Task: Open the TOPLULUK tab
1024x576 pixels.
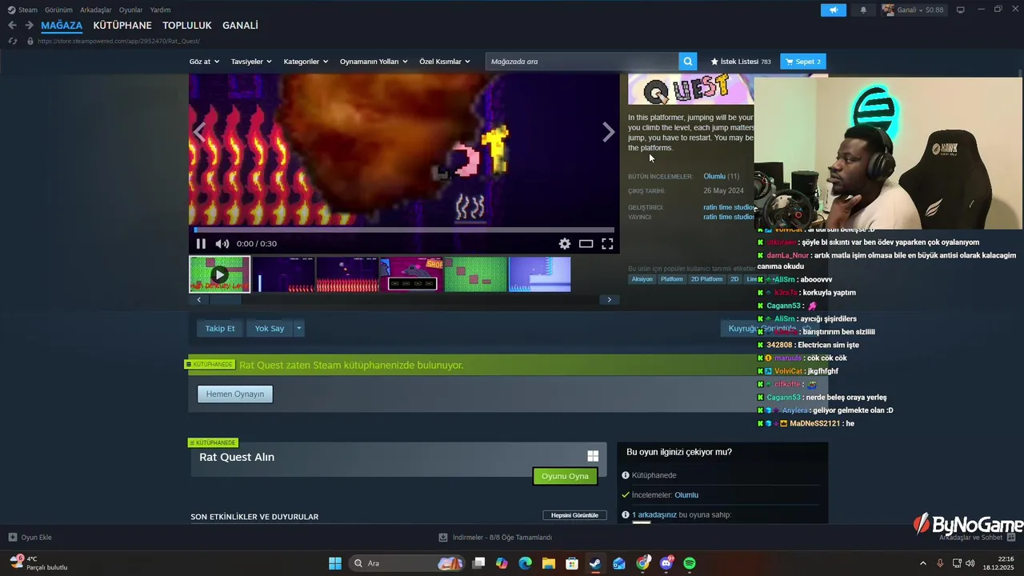Action: [x=187, y=26]
